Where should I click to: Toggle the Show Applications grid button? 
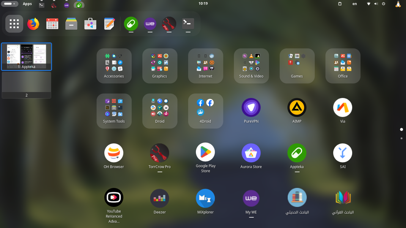tap(14, 24)
